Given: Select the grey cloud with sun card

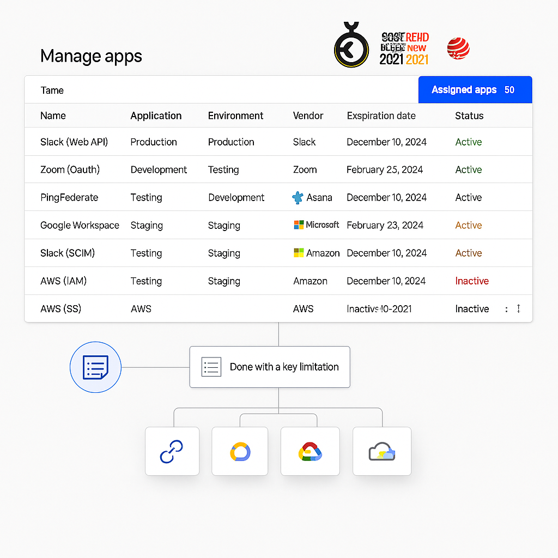Looking at the screenshot, I should pos(382,451).
